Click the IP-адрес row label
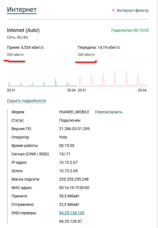Screen dimensions: 158x228 [19, 162]
